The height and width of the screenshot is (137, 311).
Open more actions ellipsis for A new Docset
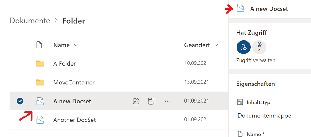point(168,101)
